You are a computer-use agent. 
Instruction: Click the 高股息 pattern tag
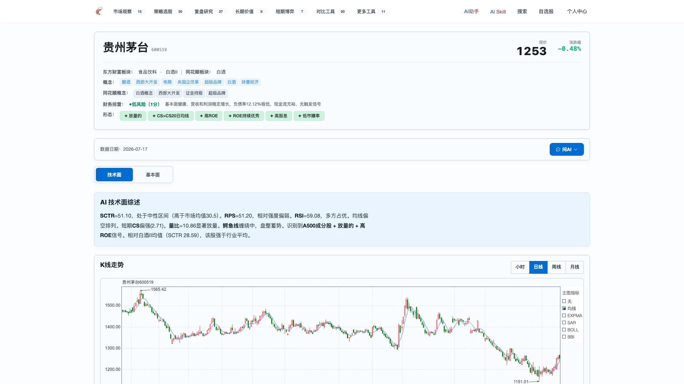[279, 116]
